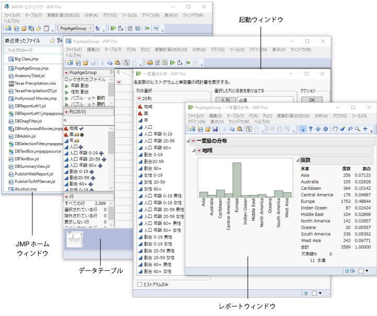Open Texas Precipitation.xlsx from recent files

(36, 83)
